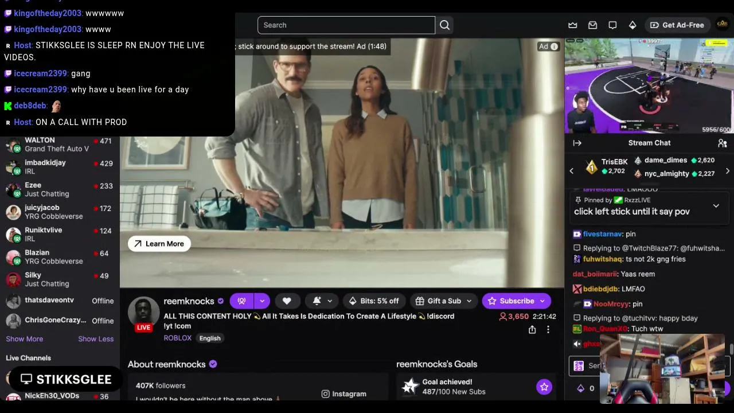Open Silky channel avatar in sidebar
Viewport: 734px width, 413px height.
13,280
